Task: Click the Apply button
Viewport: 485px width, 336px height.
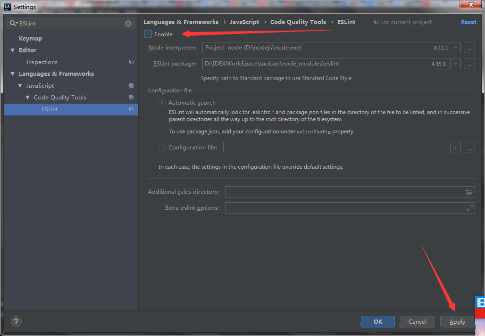Action: (457, 322)
